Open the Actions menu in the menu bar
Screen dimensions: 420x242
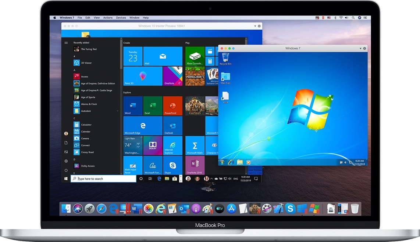[108, 17]
